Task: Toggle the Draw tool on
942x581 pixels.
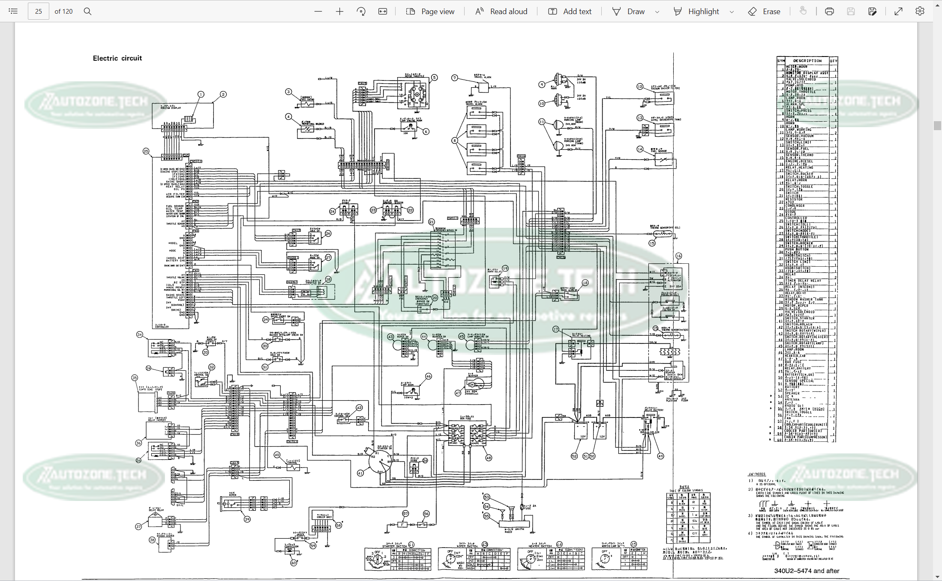Action: [628, 12]
